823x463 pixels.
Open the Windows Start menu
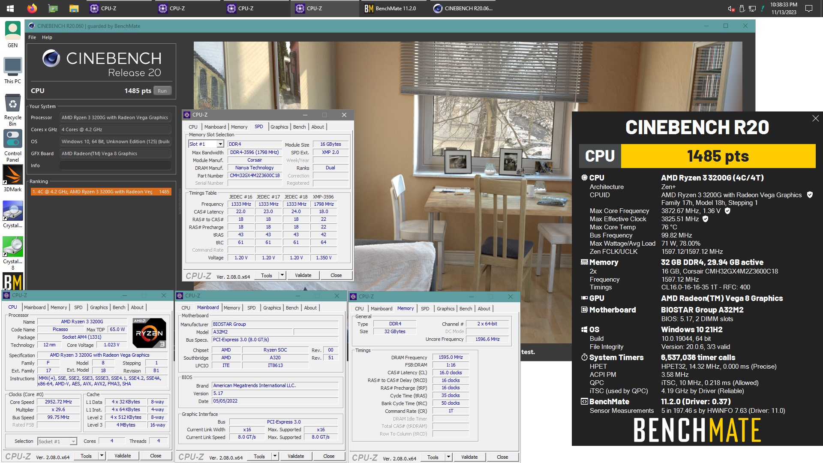pyautogui.click(x=10, y=8)
